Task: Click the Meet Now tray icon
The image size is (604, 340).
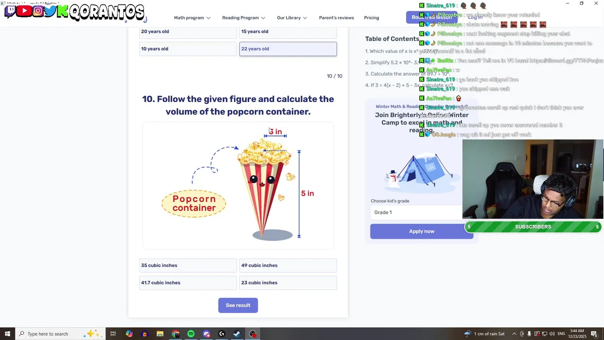Action: [522, 334]
